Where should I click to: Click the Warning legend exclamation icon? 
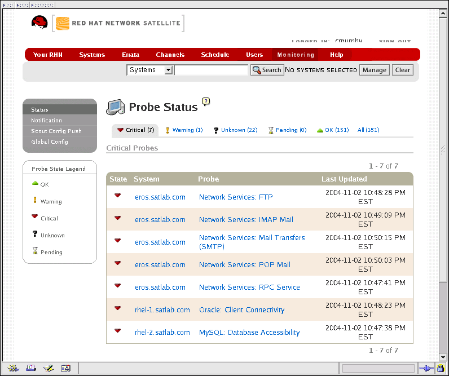[35, 200]
